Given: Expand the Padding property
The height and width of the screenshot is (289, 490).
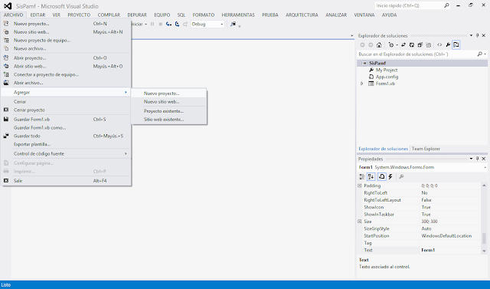Looking at the screenshot, I should (x=360, y=186).
